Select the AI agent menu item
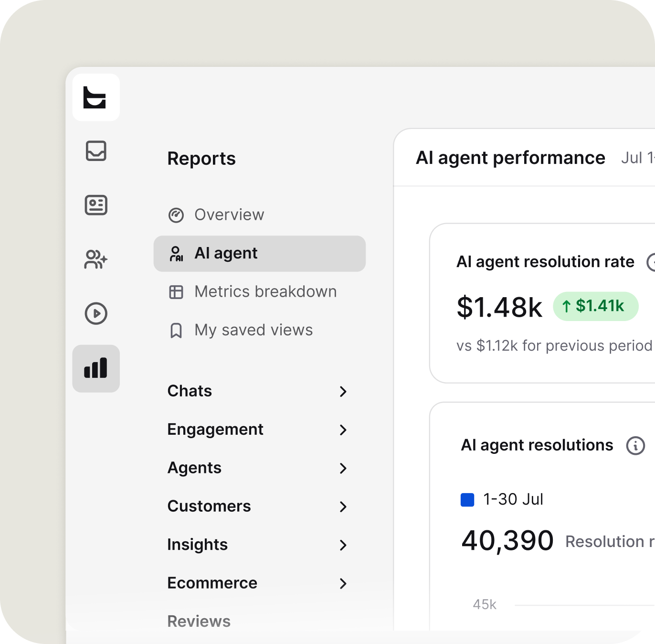655x644 pixels. (x=260, y=254)
